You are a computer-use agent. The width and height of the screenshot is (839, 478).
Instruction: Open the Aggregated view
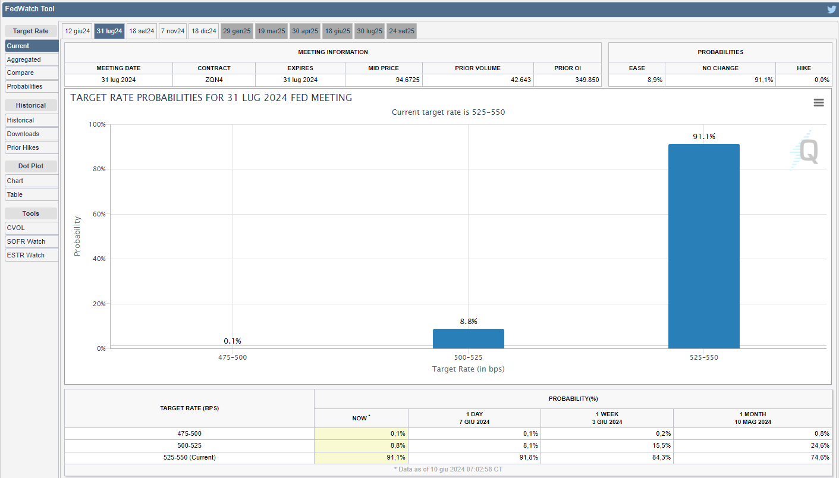(x=32, y=59)
